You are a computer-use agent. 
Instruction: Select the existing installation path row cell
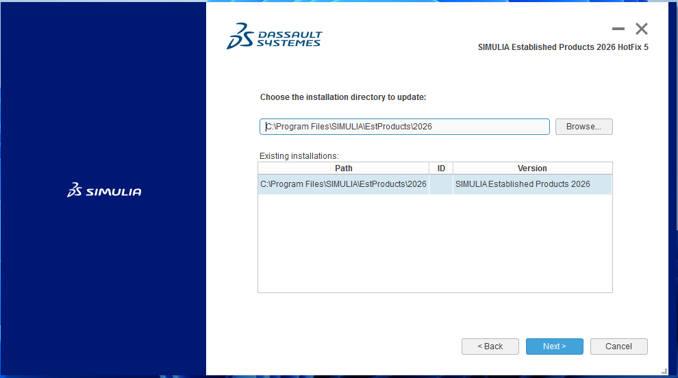(x=343, y=184)
